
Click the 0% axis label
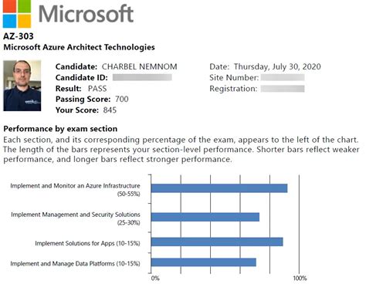[155, 278]
